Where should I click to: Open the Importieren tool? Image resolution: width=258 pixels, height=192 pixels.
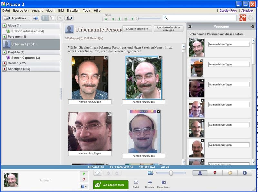coord(15,18)
